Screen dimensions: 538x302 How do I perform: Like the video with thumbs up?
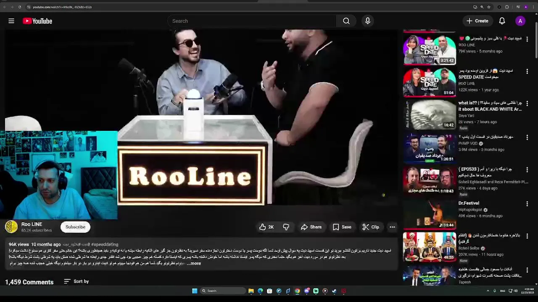266,227
